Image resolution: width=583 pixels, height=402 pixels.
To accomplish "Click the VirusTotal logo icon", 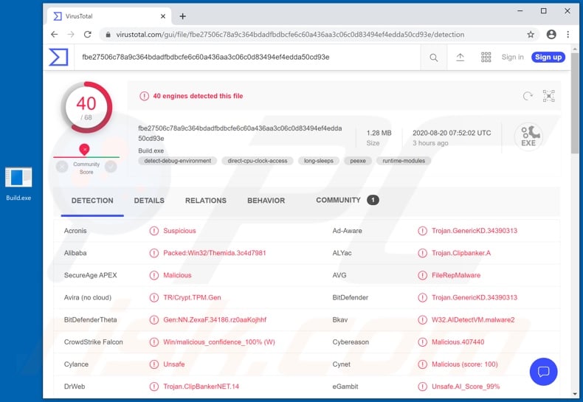I will [58, 58].
